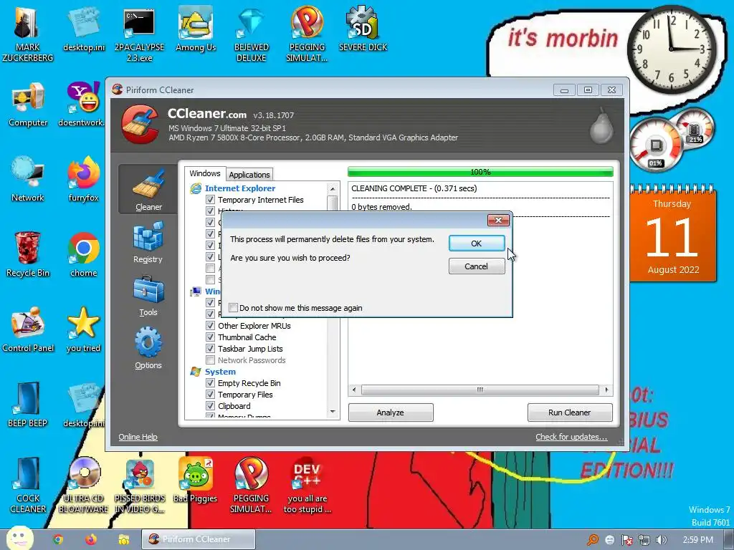
Task: Click right arrow of results horizontal scrollbar
Action: pyautogui.click(x=606, y=390)
